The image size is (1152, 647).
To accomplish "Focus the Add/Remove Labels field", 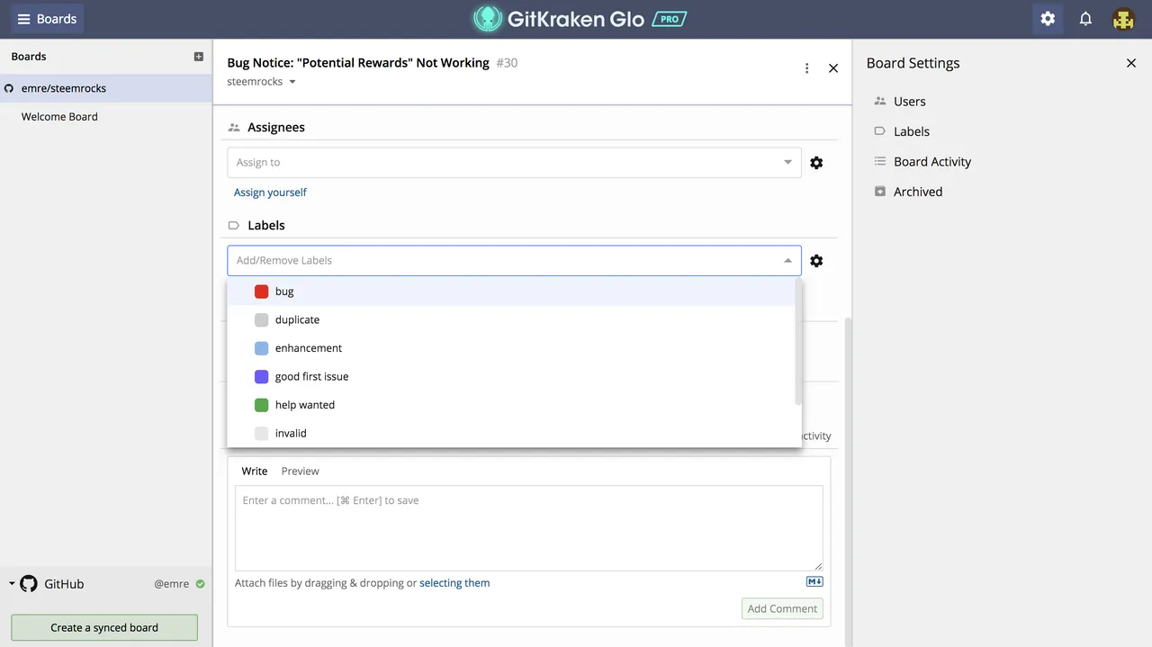I will coord(514,260).
